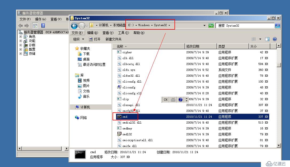
Task: Expand the 配置 node in Server Manager
Action: [21, 49]
